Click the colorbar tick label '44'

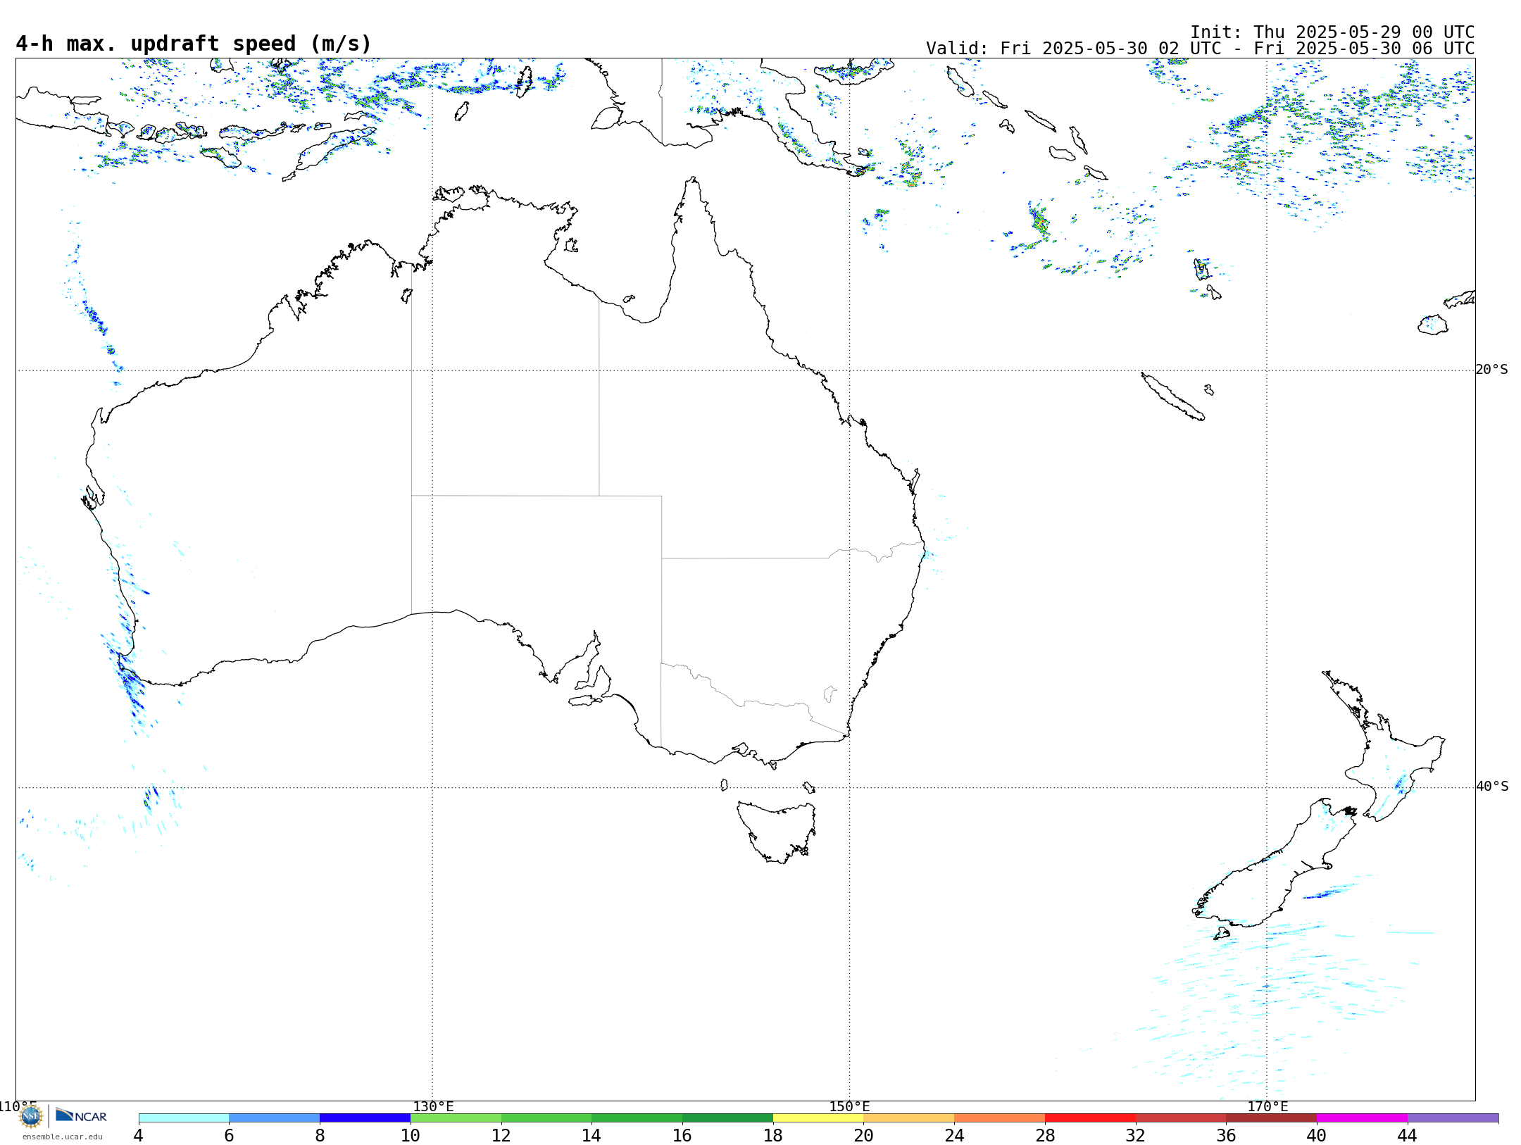point(1408,1135)
